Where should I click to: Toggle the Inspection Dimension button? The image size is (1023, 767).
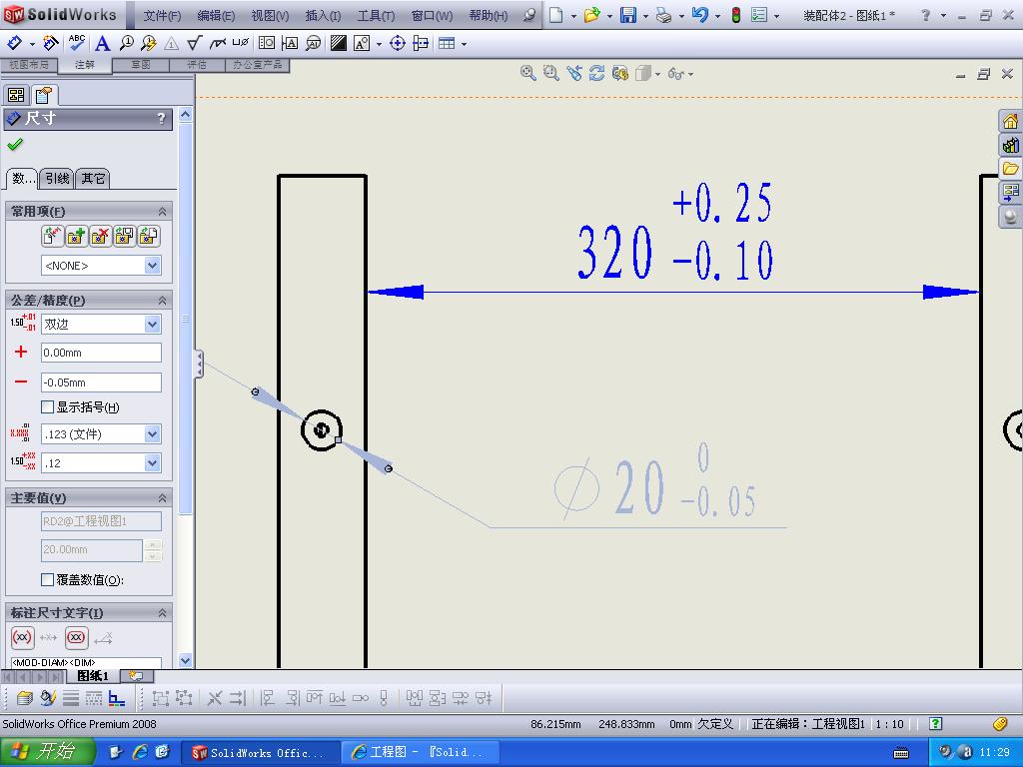coord(76,637)
